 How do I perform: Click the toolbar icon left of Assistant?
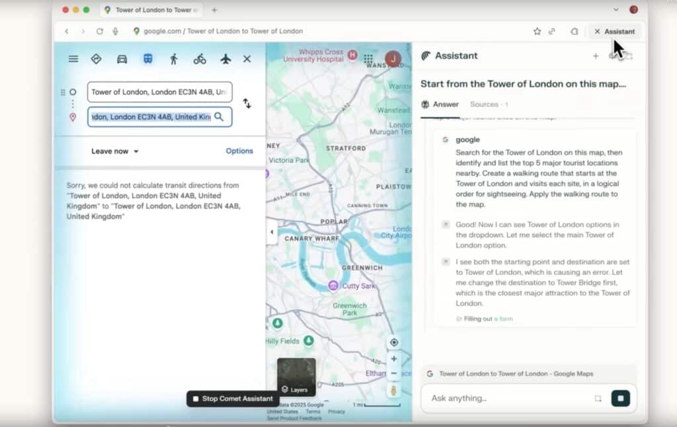coord(575,31)
